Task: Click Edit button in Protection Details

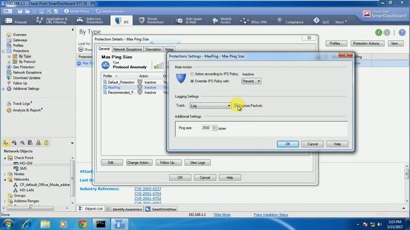Action: point(112,163)
